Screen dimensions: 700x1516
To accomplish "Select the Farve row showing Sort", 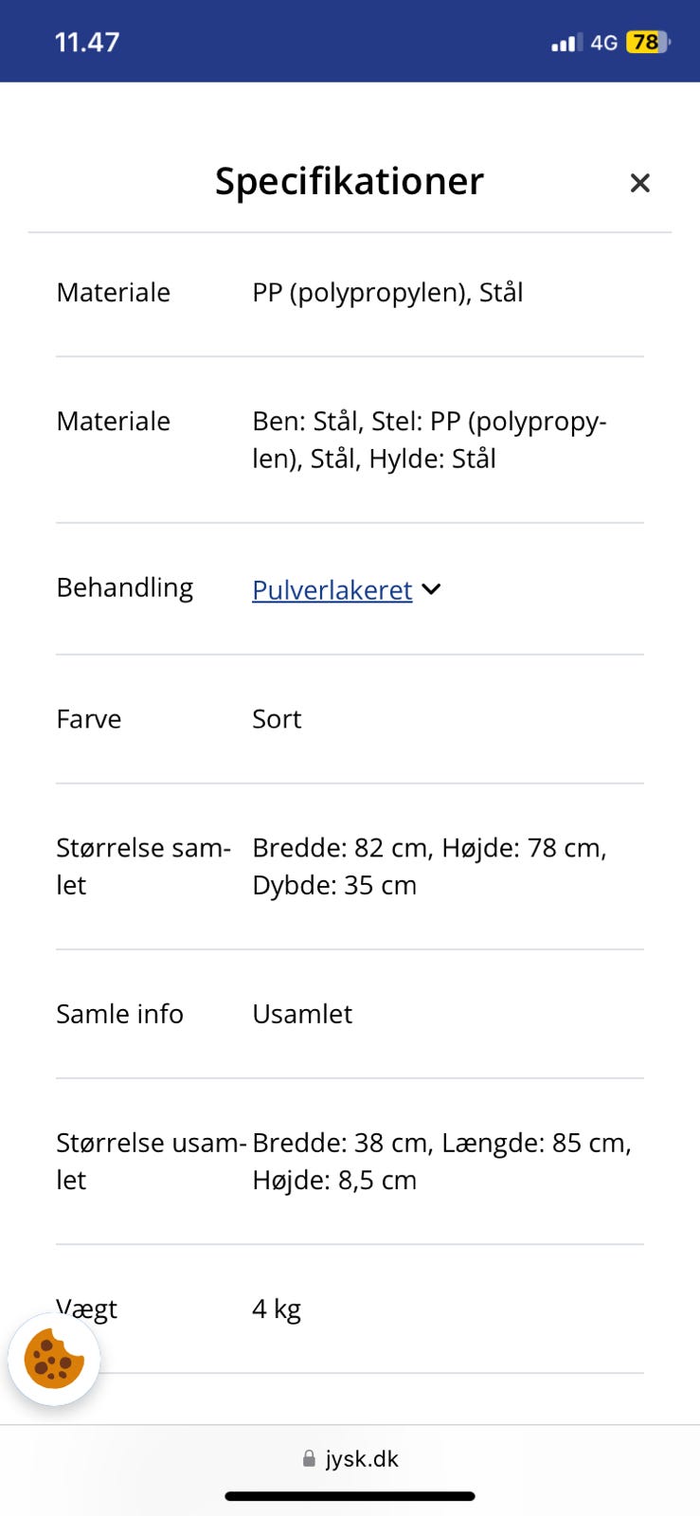I will pyautogui.click(x=275, y=718).
